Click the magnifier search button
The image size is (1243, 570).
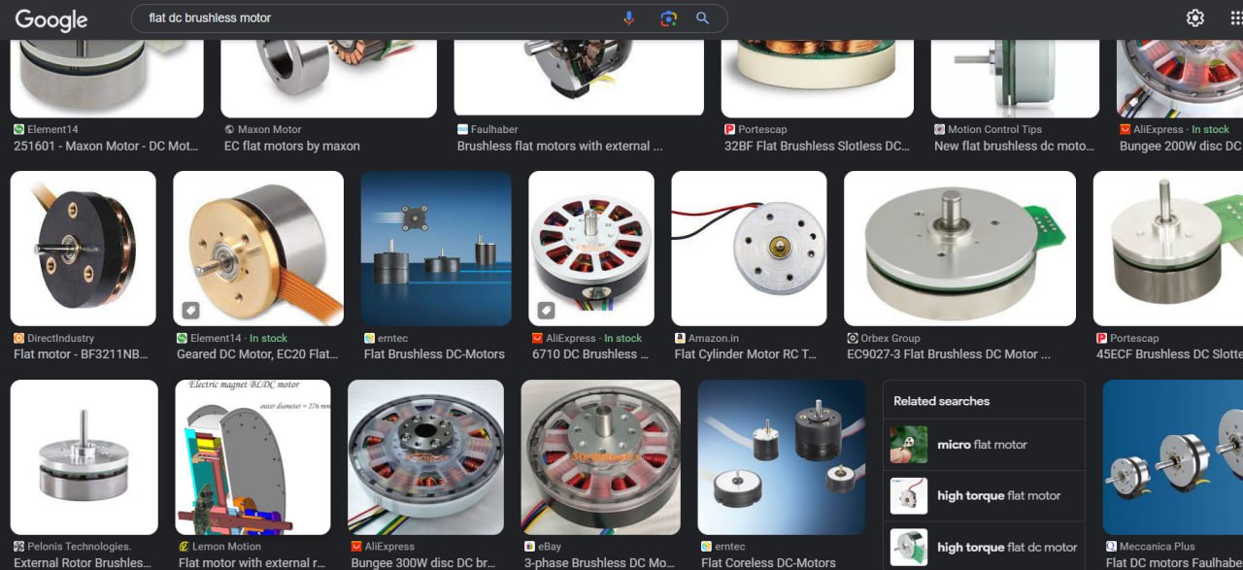(703, 18)
